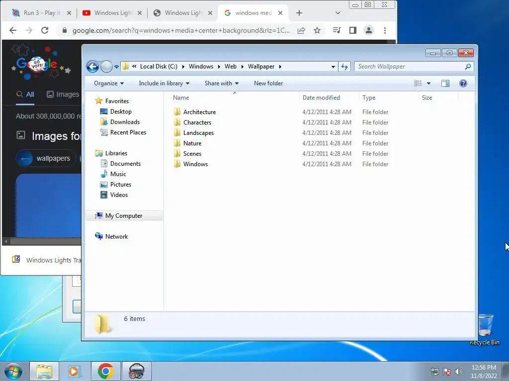Open Windows Start button
The image size is (509, 381).
pyautogui.click(x=13, y=372)
